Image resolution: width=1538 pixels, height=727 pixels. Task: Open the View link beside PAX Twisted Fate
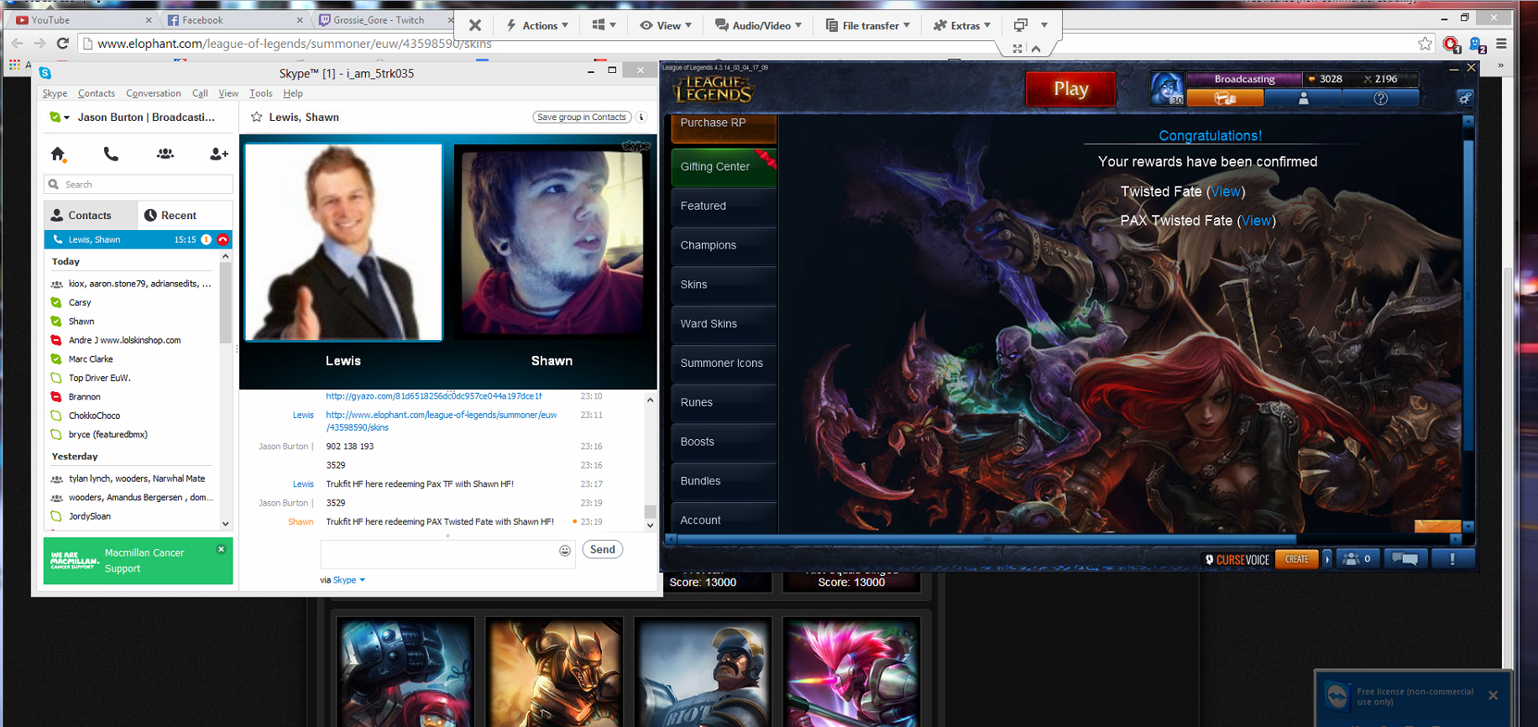coord(1257,221)
